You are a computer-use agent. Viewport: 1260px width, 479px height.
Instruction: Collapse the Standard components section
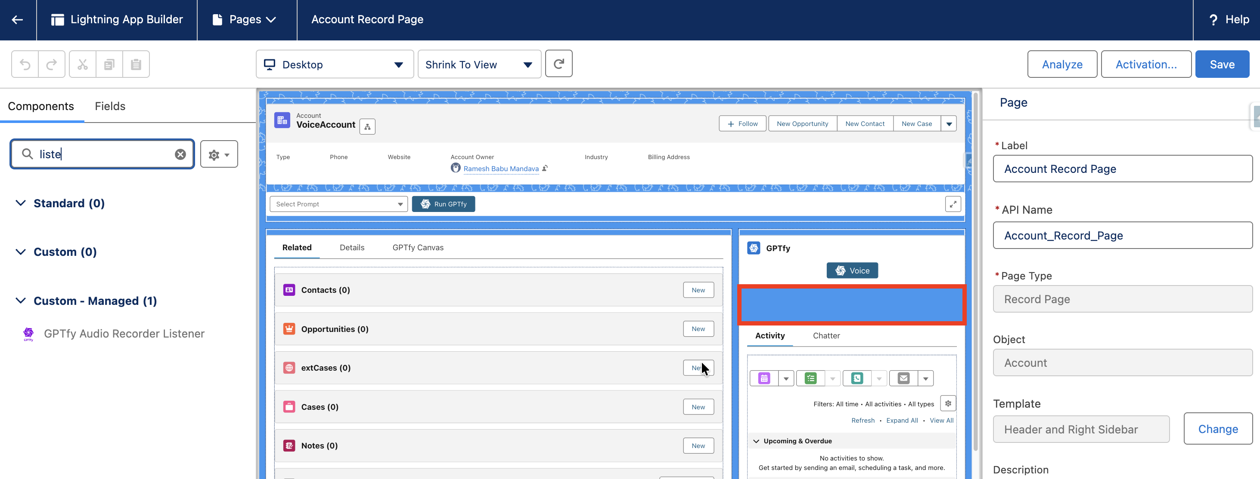(x=21, y=203)
